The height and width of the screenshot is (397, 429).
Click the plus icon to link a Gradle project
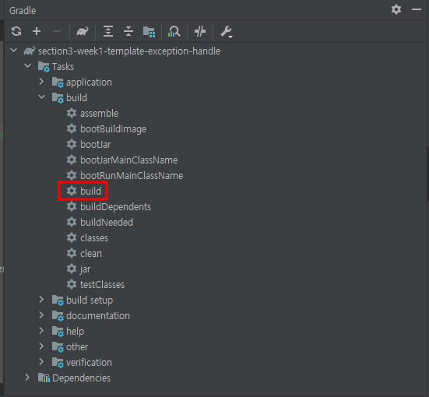(37, 31)
